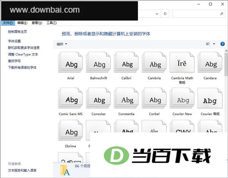The width and height of the screenshot is (228, 178).
Task: Click the 调整 ClearType 文本 link
Action: tap(23, 54)
